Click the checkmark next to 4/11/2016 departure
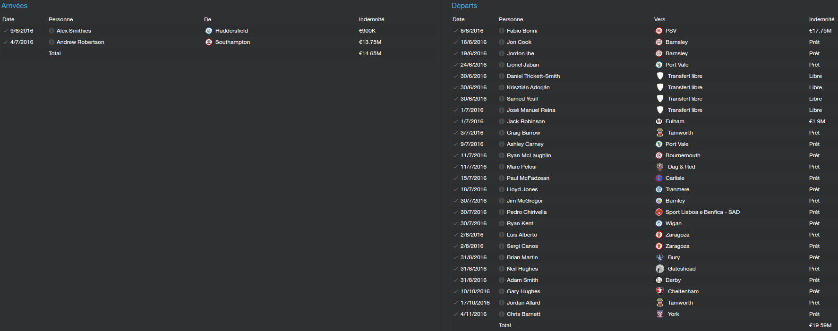This screenshot has height=331, width=838. click(x=455, y=314)
